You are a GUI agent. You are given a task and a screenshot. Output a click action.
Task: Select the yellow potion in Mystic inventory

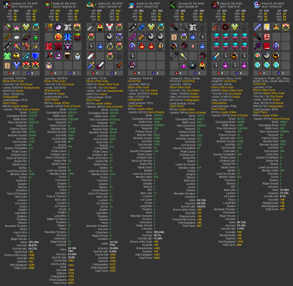tap(49, 66)
